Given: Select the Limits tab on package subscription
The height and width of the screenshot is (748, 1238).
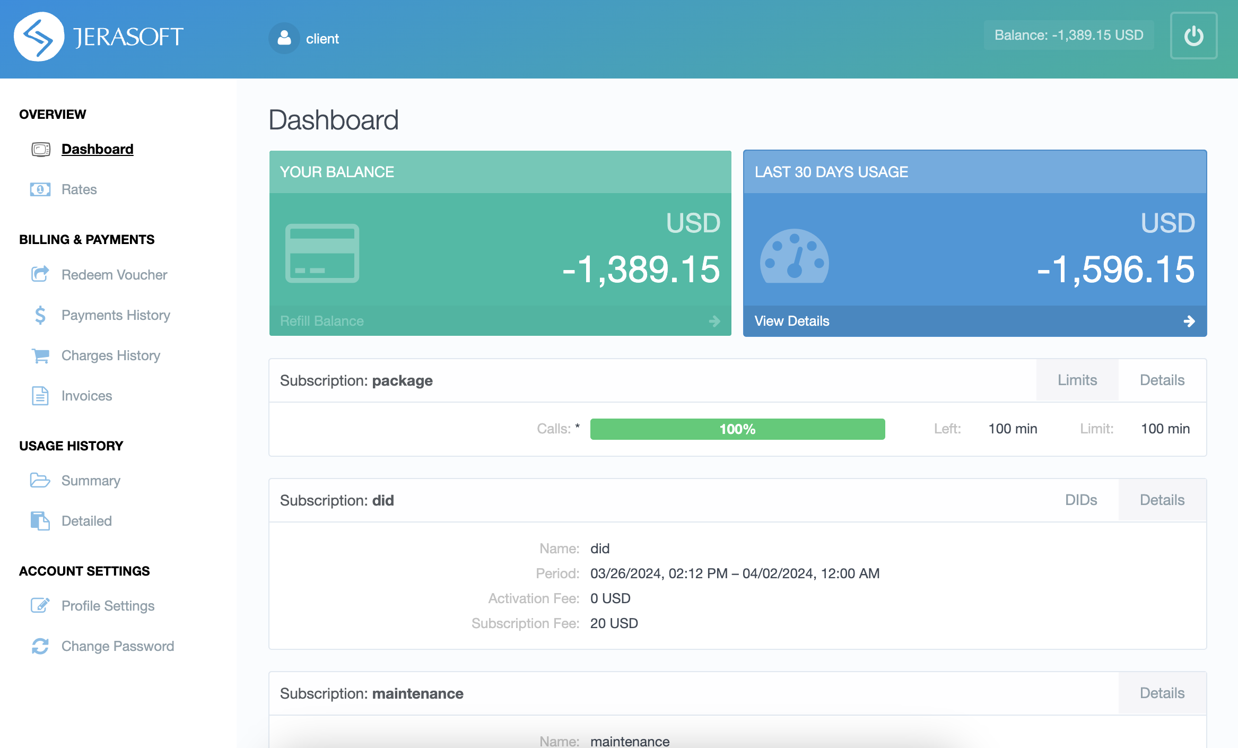Looking at the screenshot, I should 1077,379.
